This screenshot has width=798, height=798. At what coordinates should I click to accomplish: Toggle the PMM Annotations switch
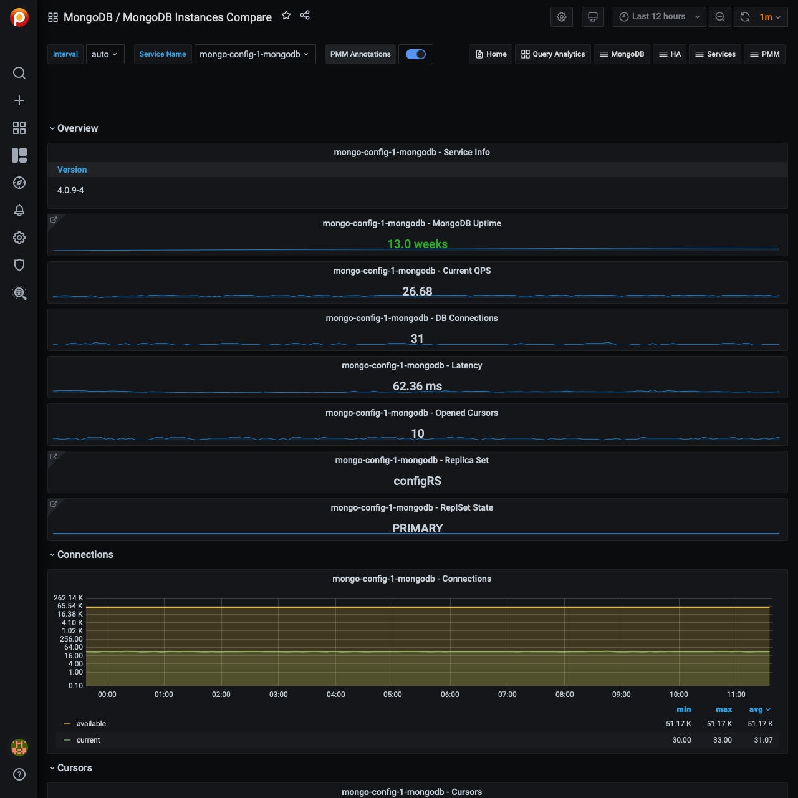tap(416, 54)
